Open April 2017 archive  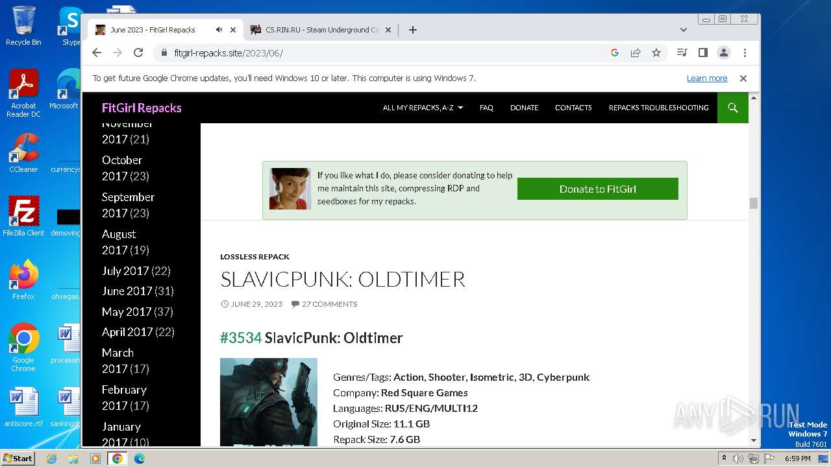click(x=127, y=332)
